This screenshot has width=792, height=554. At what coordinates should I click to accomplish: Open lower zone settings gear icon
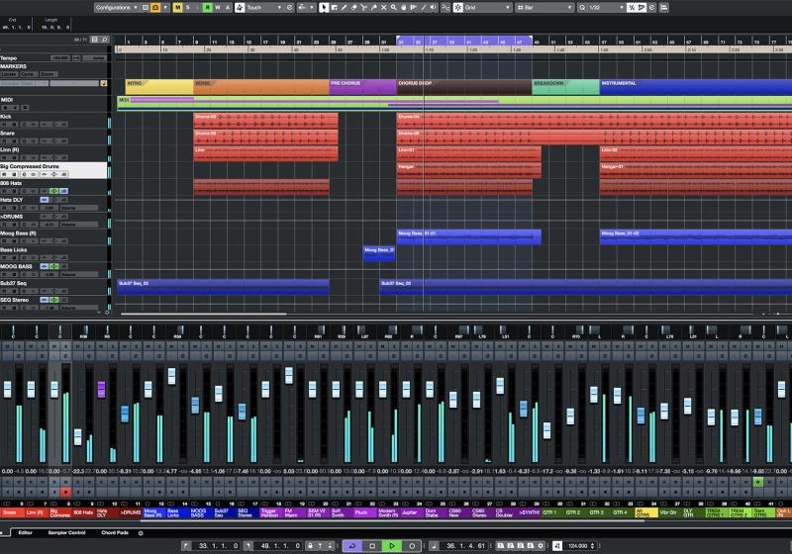(x=140, y=532)
